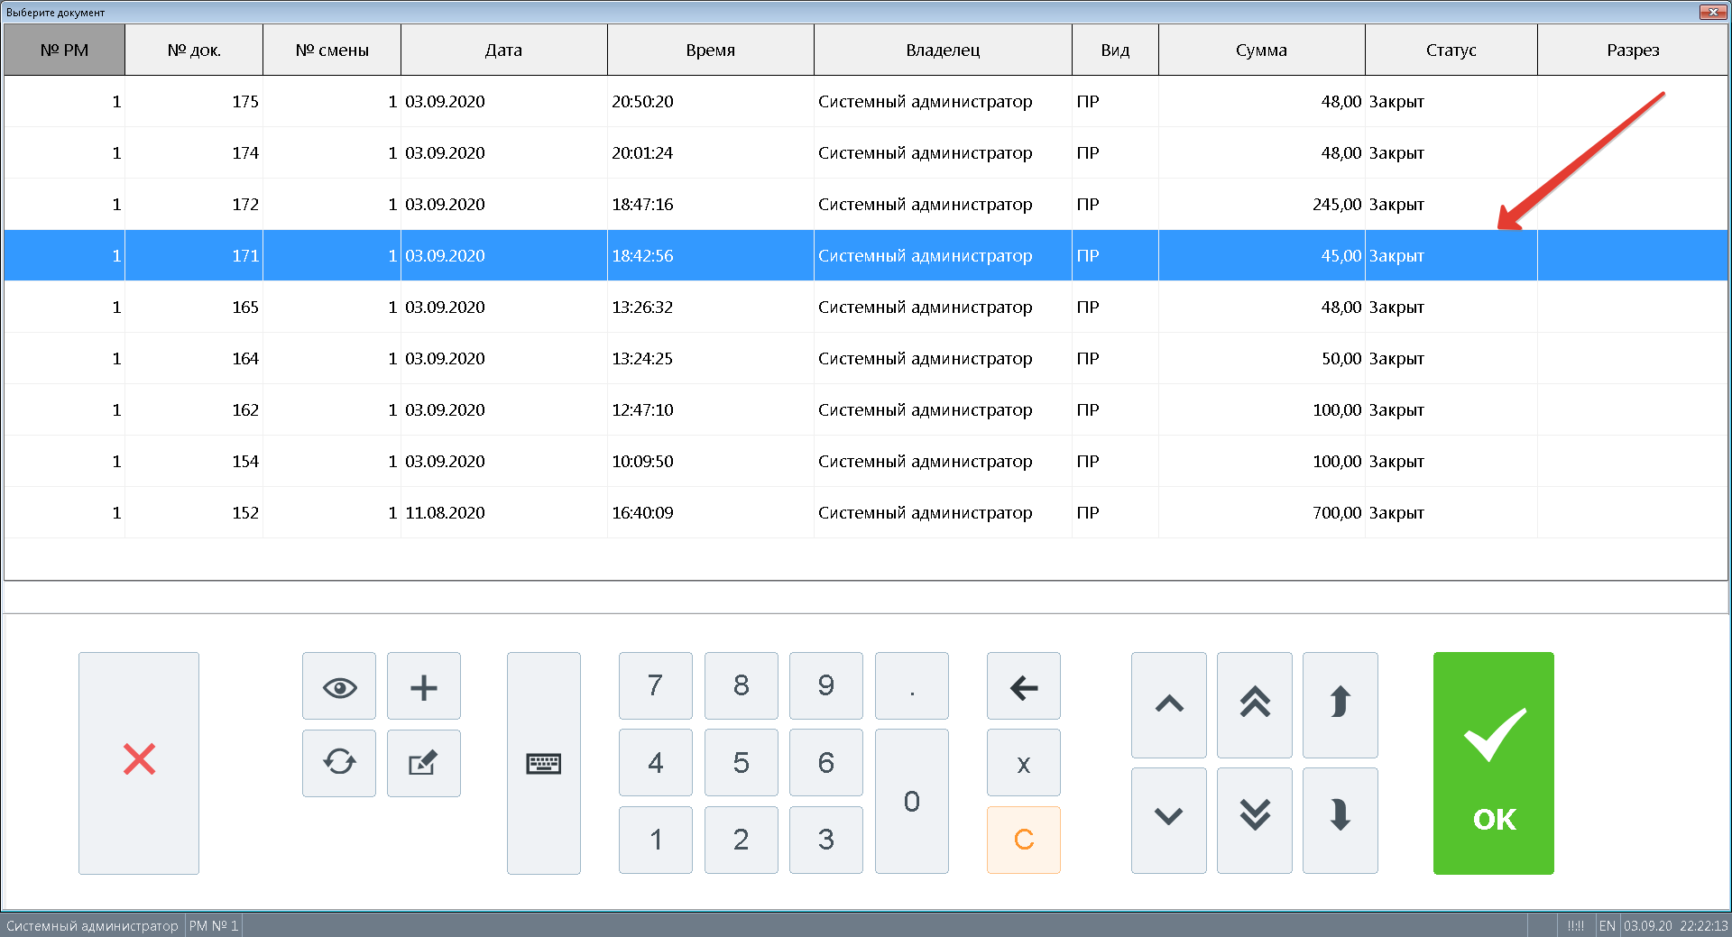Select document number 165
Viewport: 1732px width, 937px height.
pos(866,307)
